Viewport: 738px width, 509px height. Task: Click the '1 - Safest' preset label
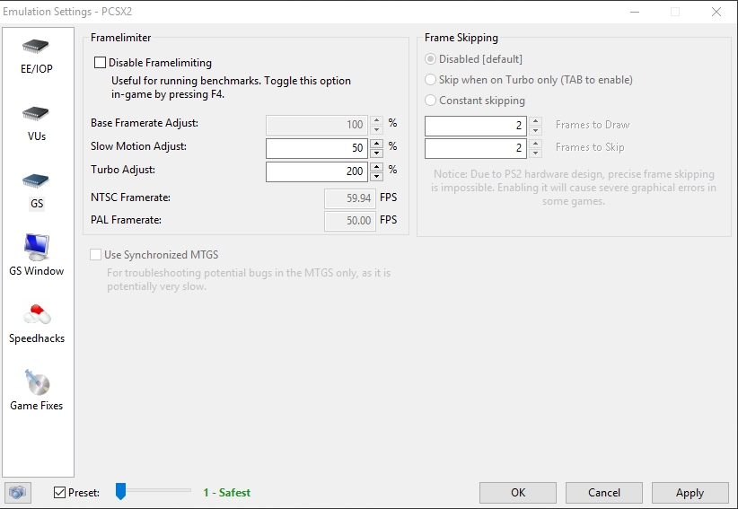(x=227, y=493)
